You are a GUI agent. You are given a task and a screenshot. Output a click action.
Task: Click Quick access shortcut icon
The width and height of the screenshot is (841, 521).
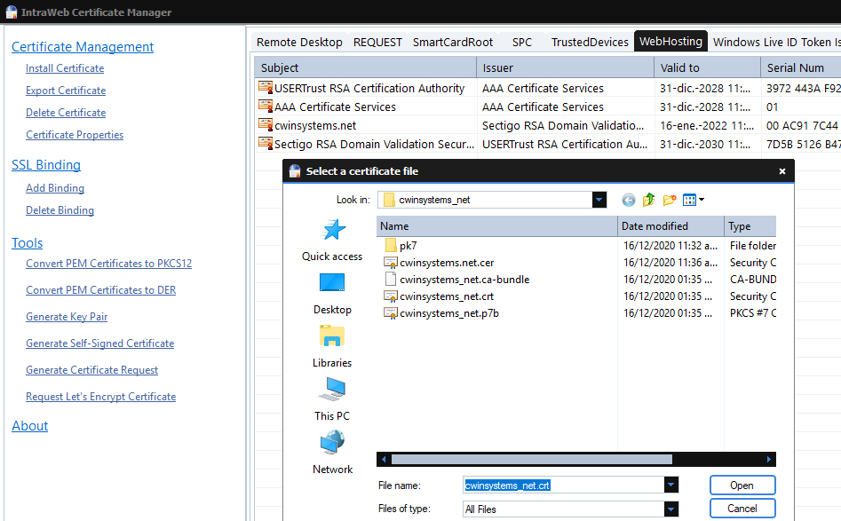coord(333,231)
